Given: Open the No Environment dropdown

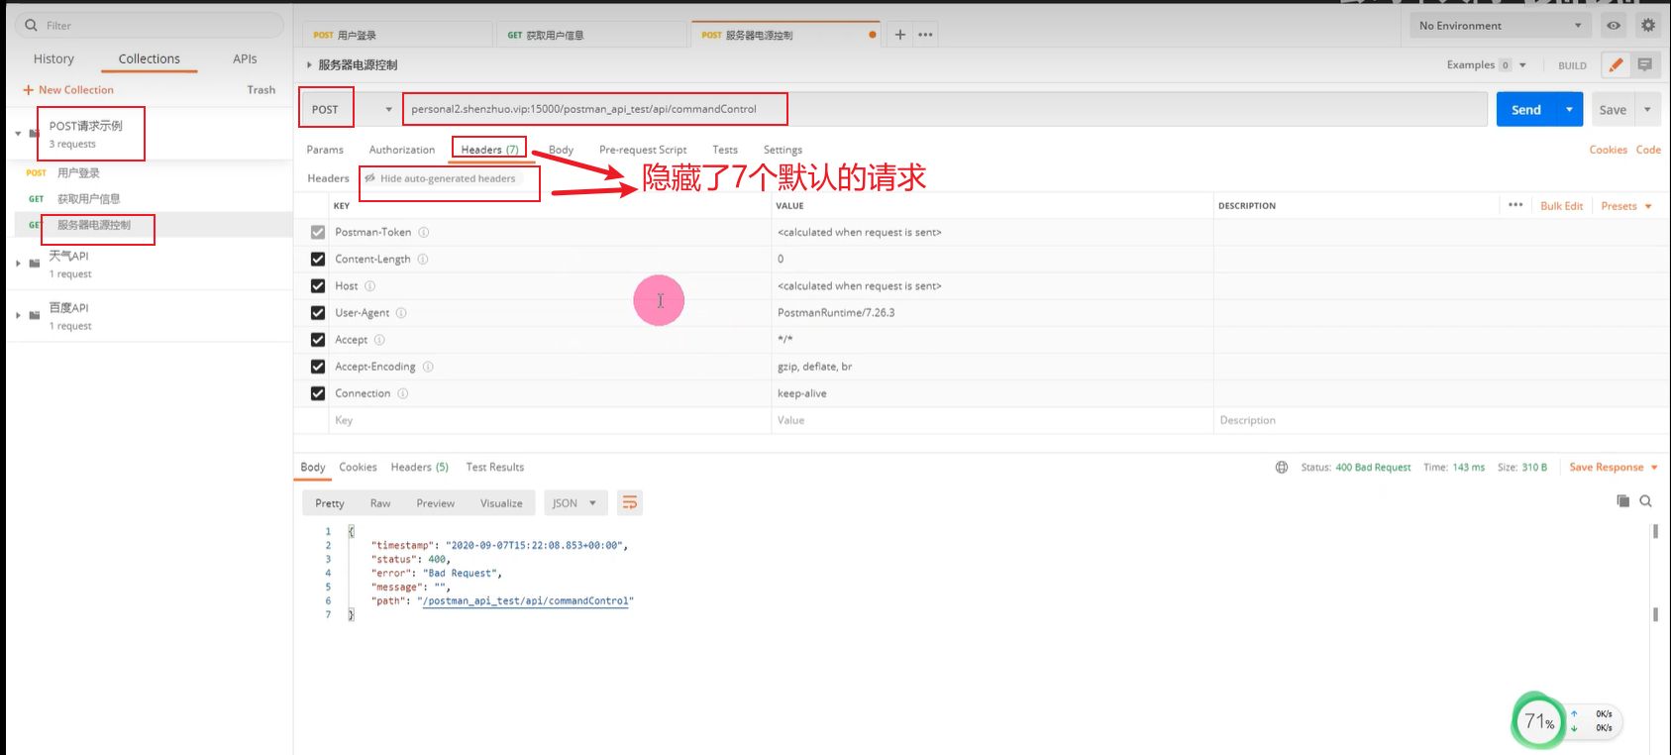Looking at the screenshot, I should pyautogui.click(x=1499, y=26).
